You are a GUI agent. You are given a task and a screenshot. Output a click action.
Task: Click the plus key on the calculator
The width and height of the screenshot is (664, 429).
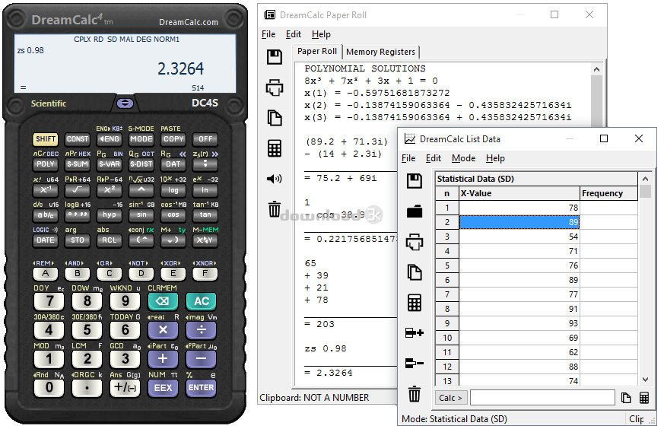pos(163,359)
